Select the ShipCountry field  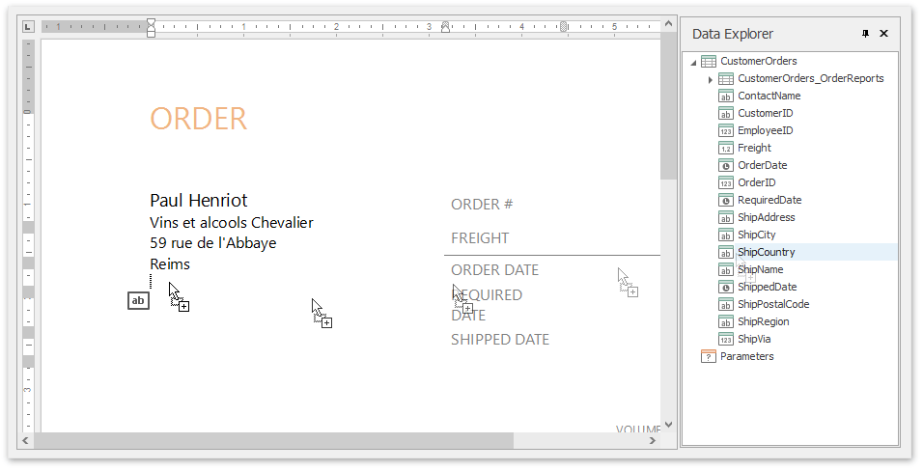coord(767,252)
